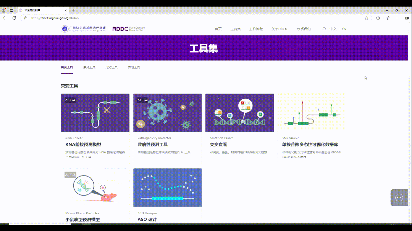This screenshot has height=231, width=412.
Task: Click the RDDC Rare Disease Data Center logo
Action: pos(129,29)
